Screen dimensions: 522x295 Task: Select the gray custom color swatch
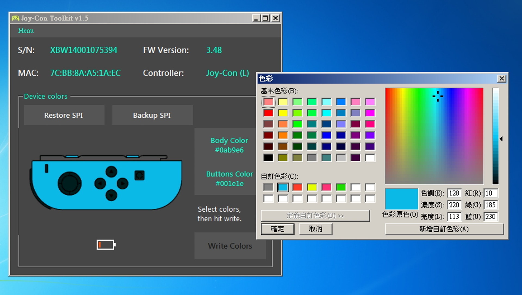point(268,187)
